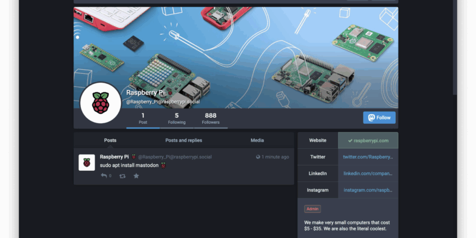This screenshot has width=476, height=238.
Task: View the 1 Post counter
Action: tap(143, 118)
